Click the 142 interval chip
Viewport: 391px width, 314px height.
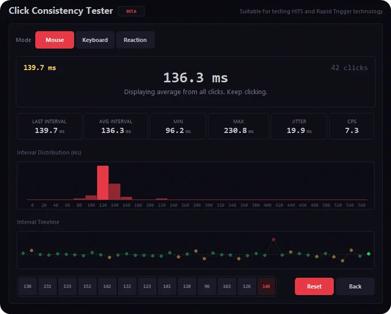point(107,286)
